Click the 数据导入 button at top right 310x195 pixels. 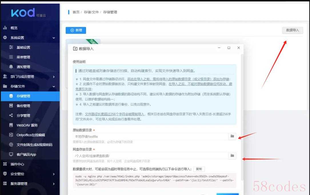coord(292,30)
